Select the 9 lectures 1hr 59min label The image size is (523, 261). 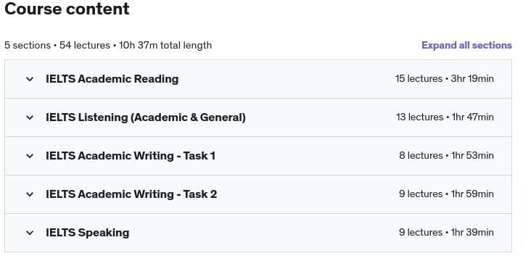click(446, 194)
